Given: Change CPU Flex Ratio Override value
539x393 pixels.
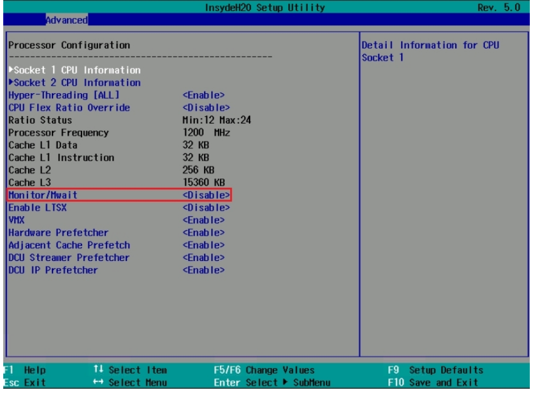Looking at the screenshot, I should 207,107.
